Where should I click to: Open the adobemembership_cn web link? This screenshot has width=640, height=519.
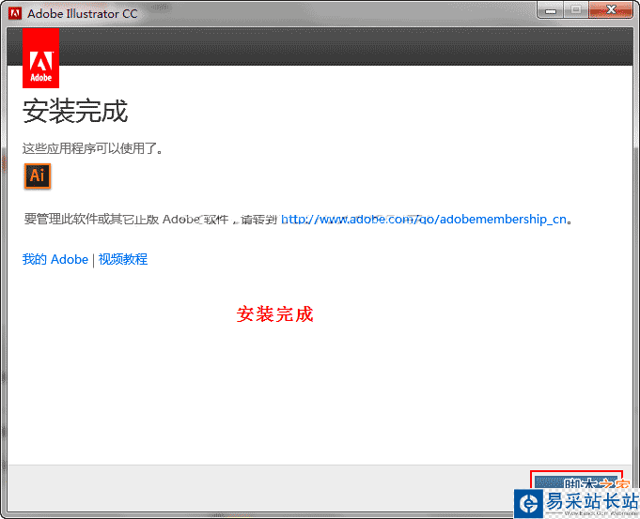tap(424, 220)
